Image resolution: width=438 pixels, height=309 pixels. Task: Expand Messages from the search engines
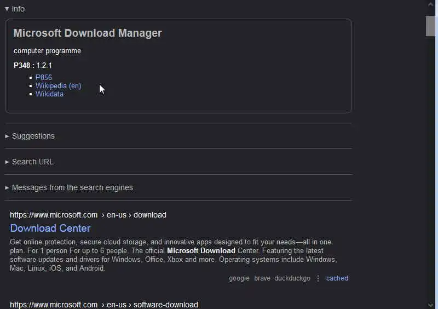tap(69, 187)
